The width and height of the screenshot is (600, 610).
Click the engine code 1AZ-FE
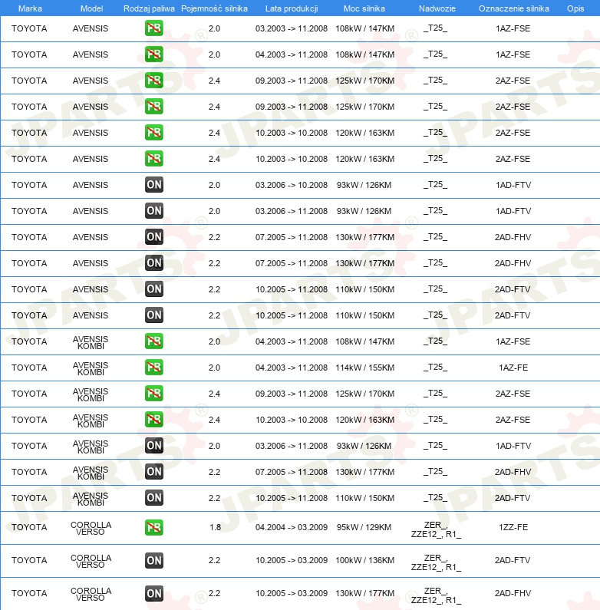click(x=513, y=368)
